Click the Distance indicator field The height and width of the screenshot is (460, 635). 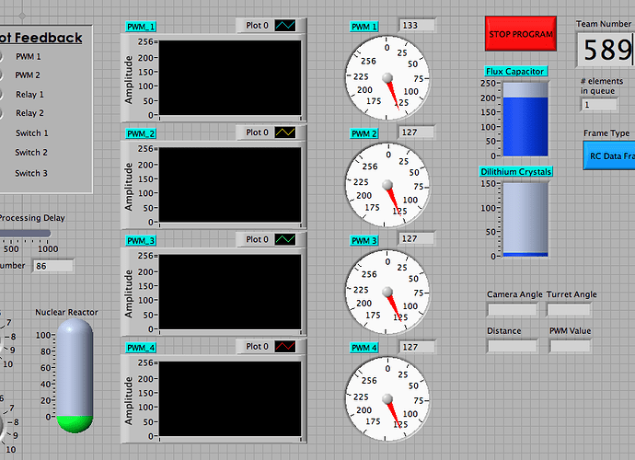click(x=513, y=346)
